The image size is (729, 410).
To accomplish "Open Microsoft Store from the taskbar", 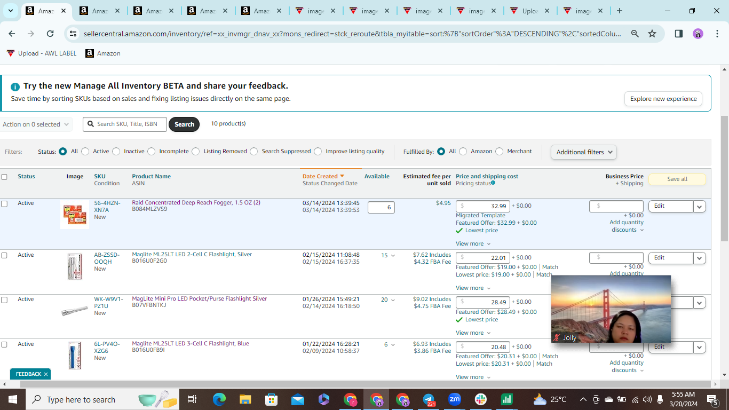I will click(271, 399).
